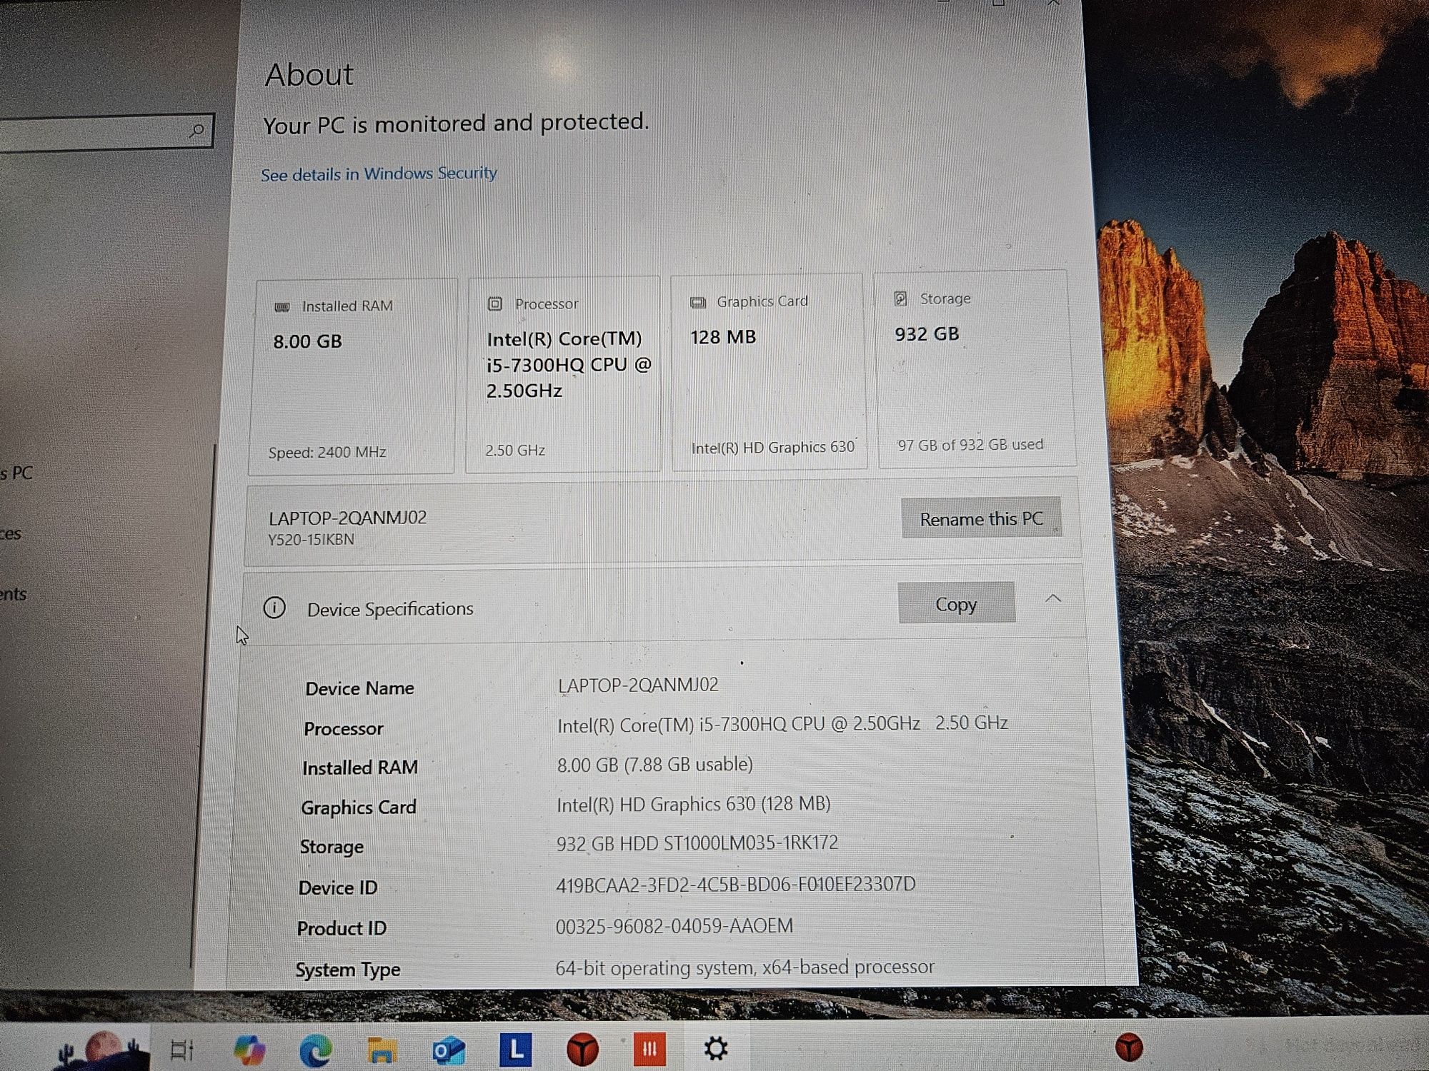Screen dimensions: 1429x1071
Task: Select the 8.00 GB RAM value
Action: (x=307, y=341)
